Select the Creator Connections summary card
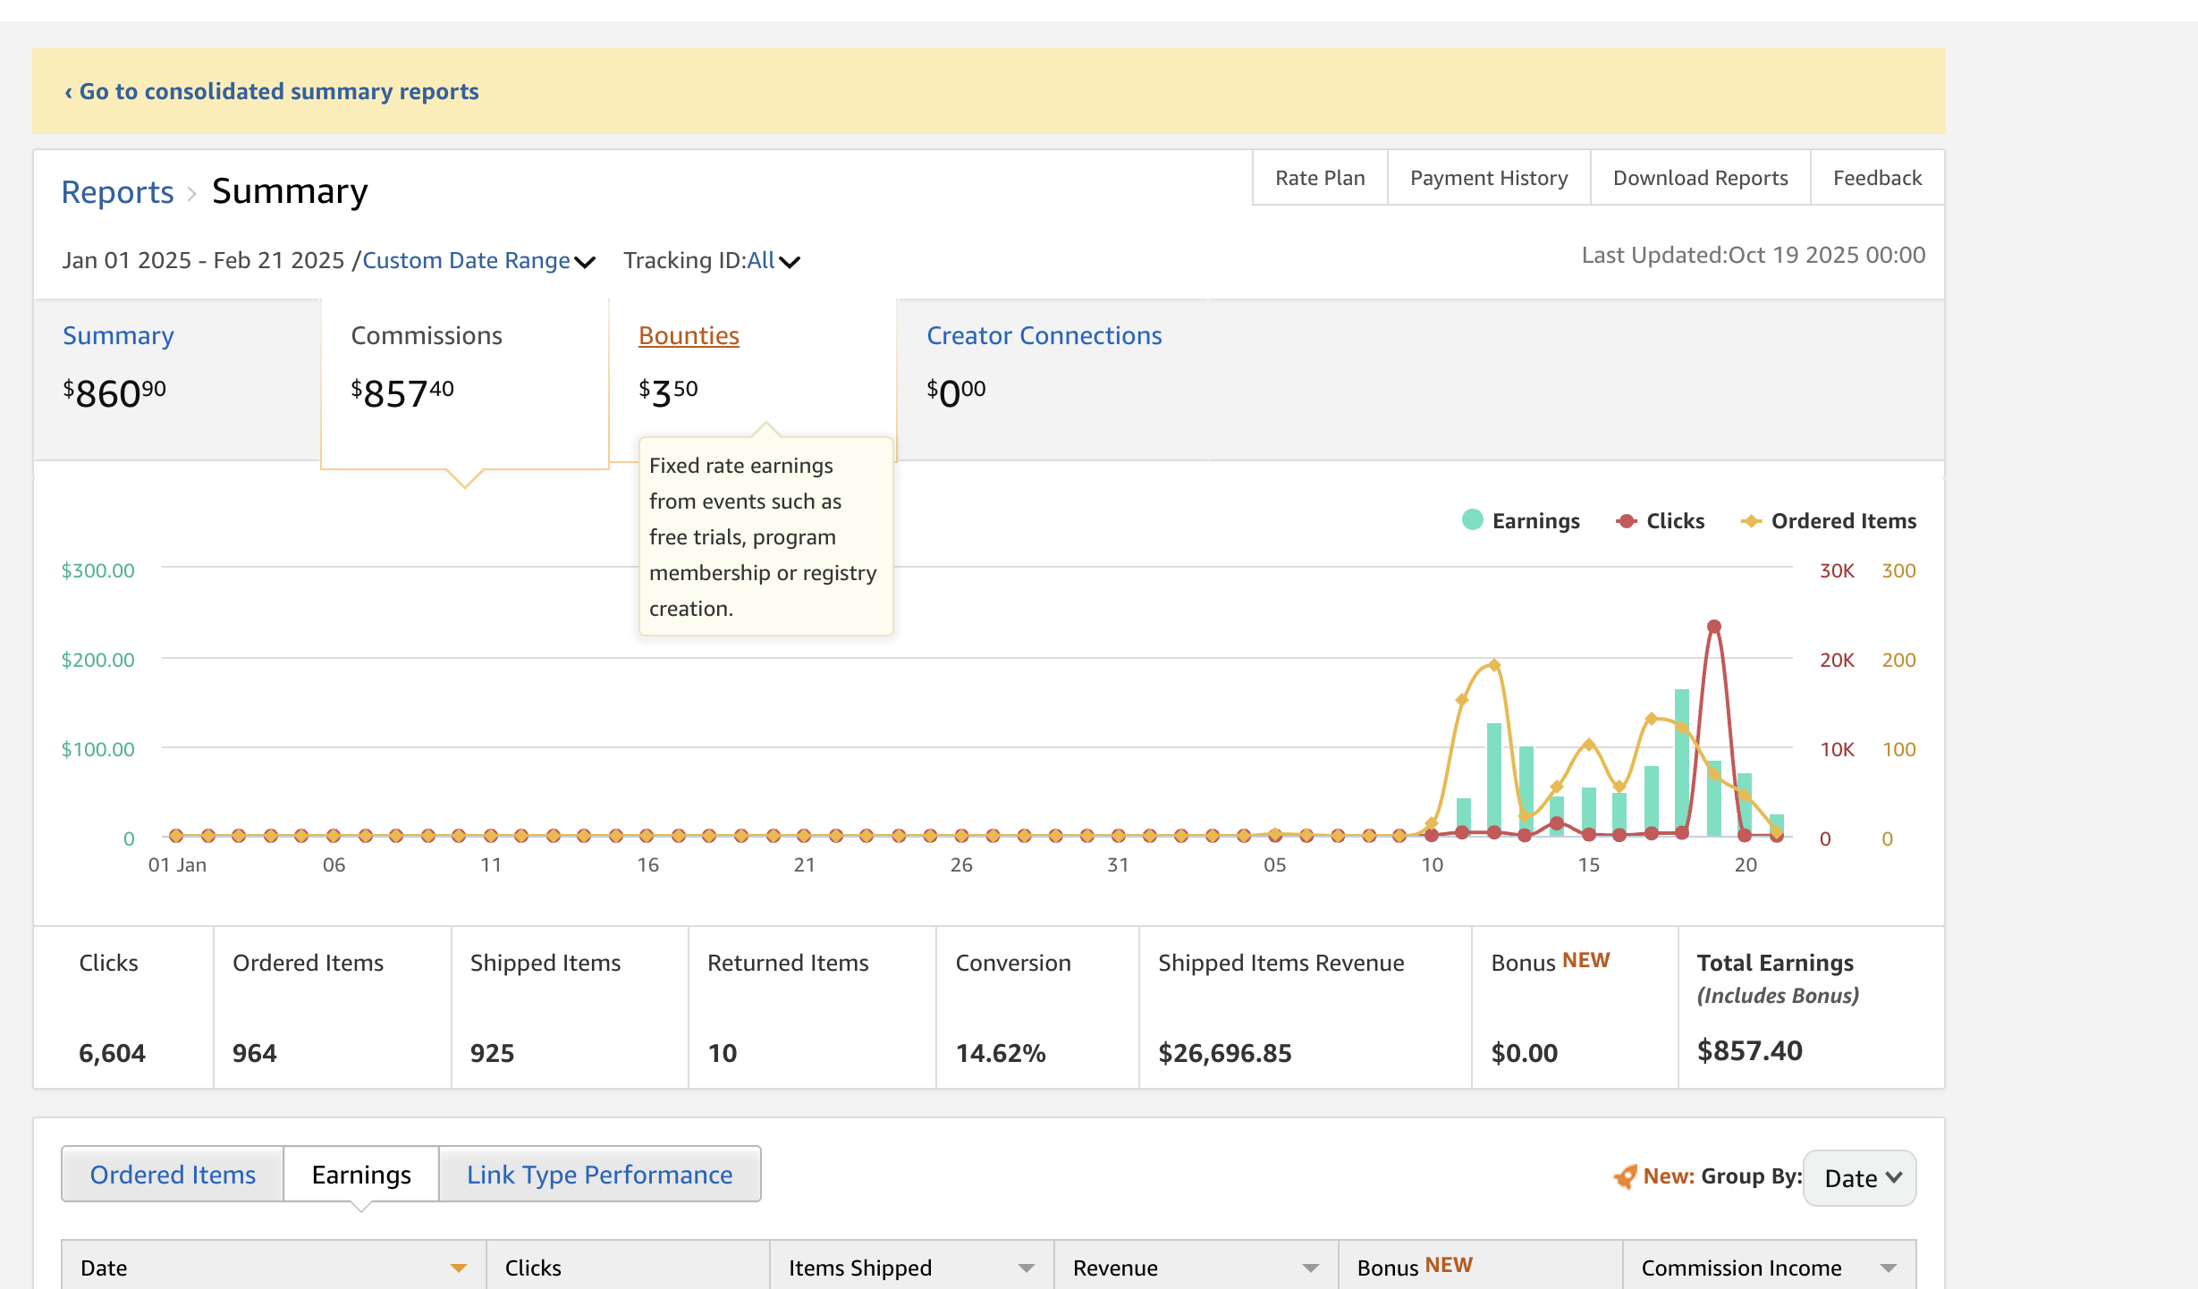Viewport: 2198px width, 1289px height. pyautogui.click(x=1044, y=335)
